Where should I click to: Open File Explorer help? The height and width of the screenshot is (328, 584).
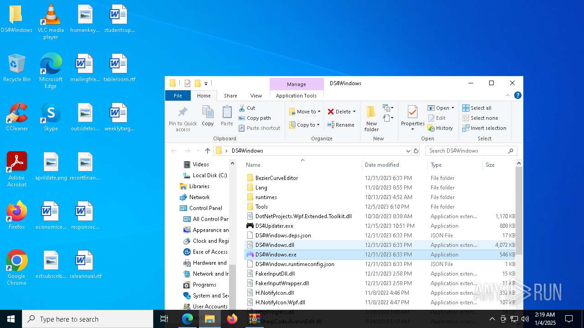(517, 95)
